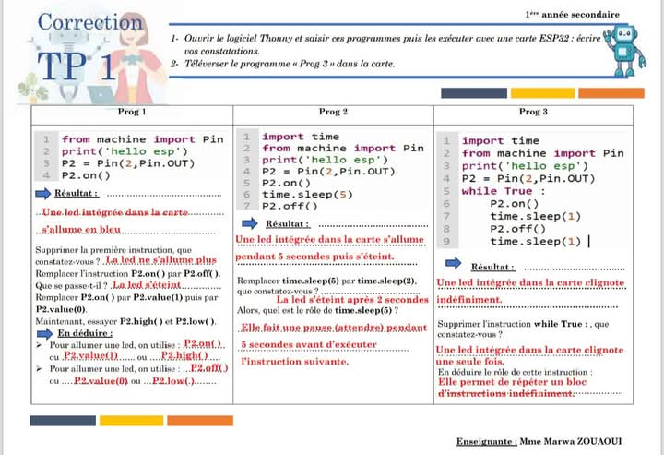Click the orange bar at top right

click(x=611, y=92)
